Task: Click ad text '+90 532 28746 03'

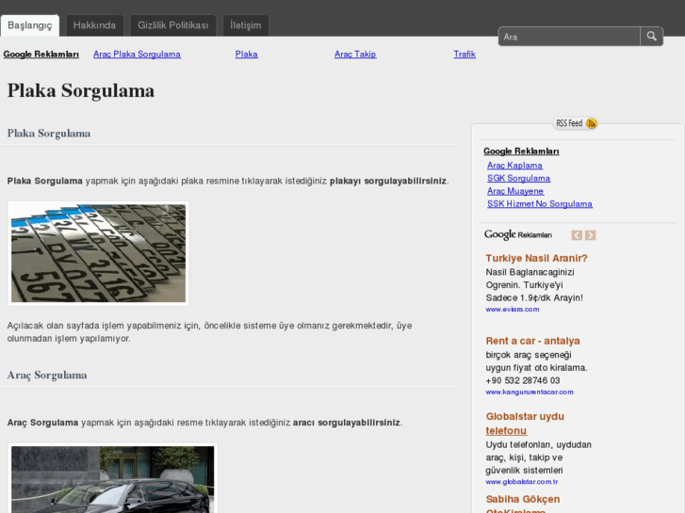Action: click(523, 380)
